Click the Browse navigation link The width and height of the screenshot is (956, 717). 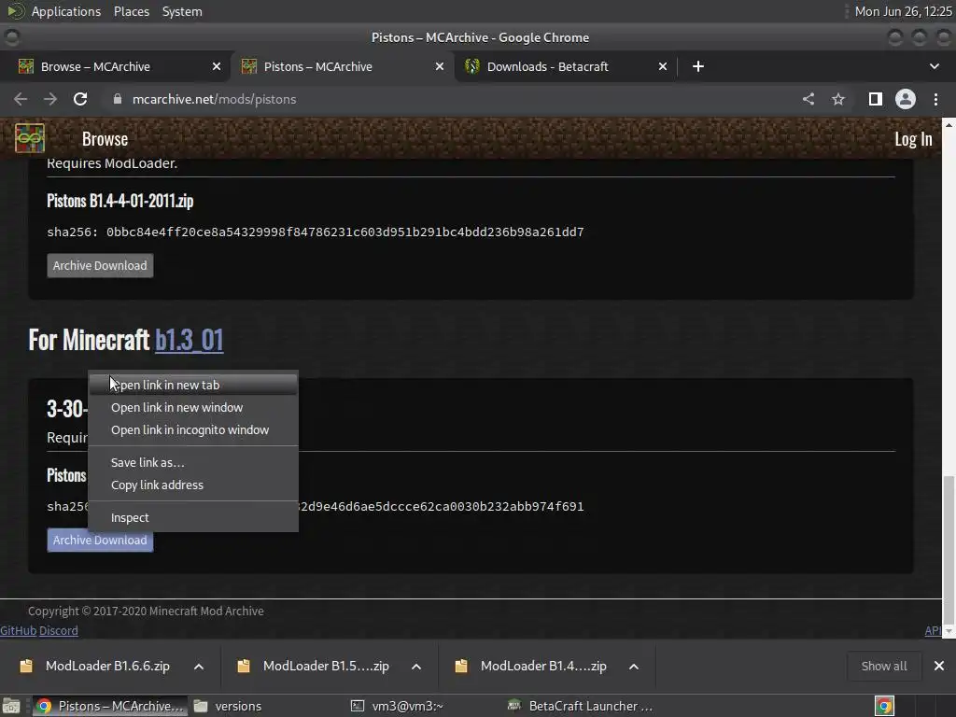[x=105, y=139]
